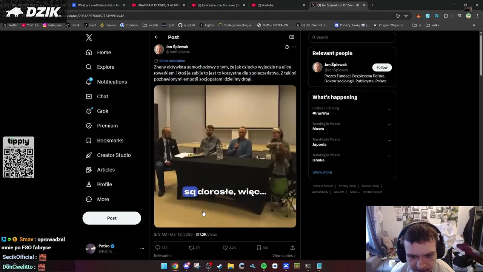This screenshot has width=483, height=272.
Task: Open options for Masza trend
Action: click(x=389, y=125)
